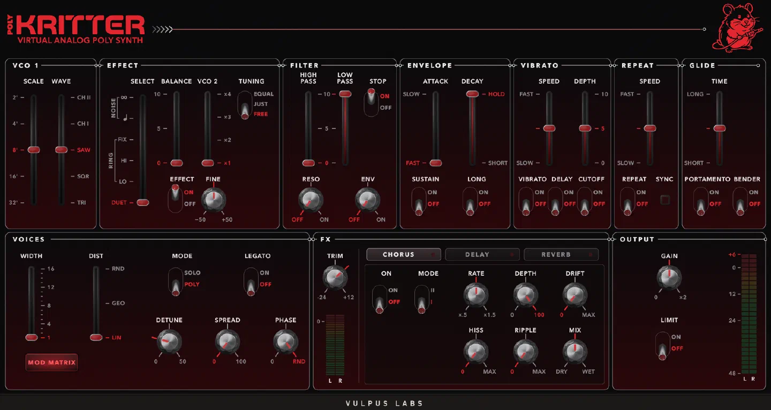
Task: Toggle the LEGATO switch
Action: coord(251,282)
